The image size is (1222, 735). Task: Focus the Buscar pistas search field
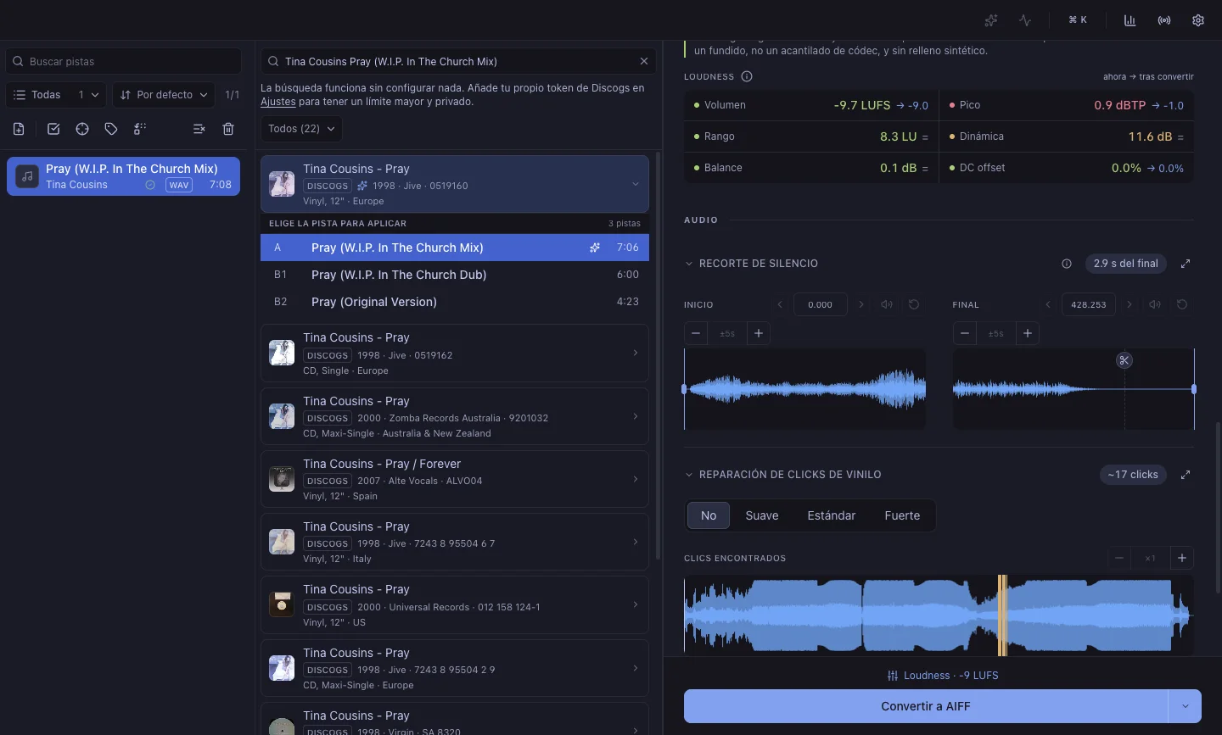[x=124, y=61]
